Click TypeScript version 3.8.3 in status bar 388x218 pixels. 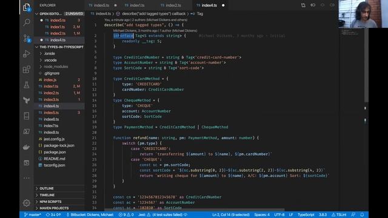(x=323, y=214)
